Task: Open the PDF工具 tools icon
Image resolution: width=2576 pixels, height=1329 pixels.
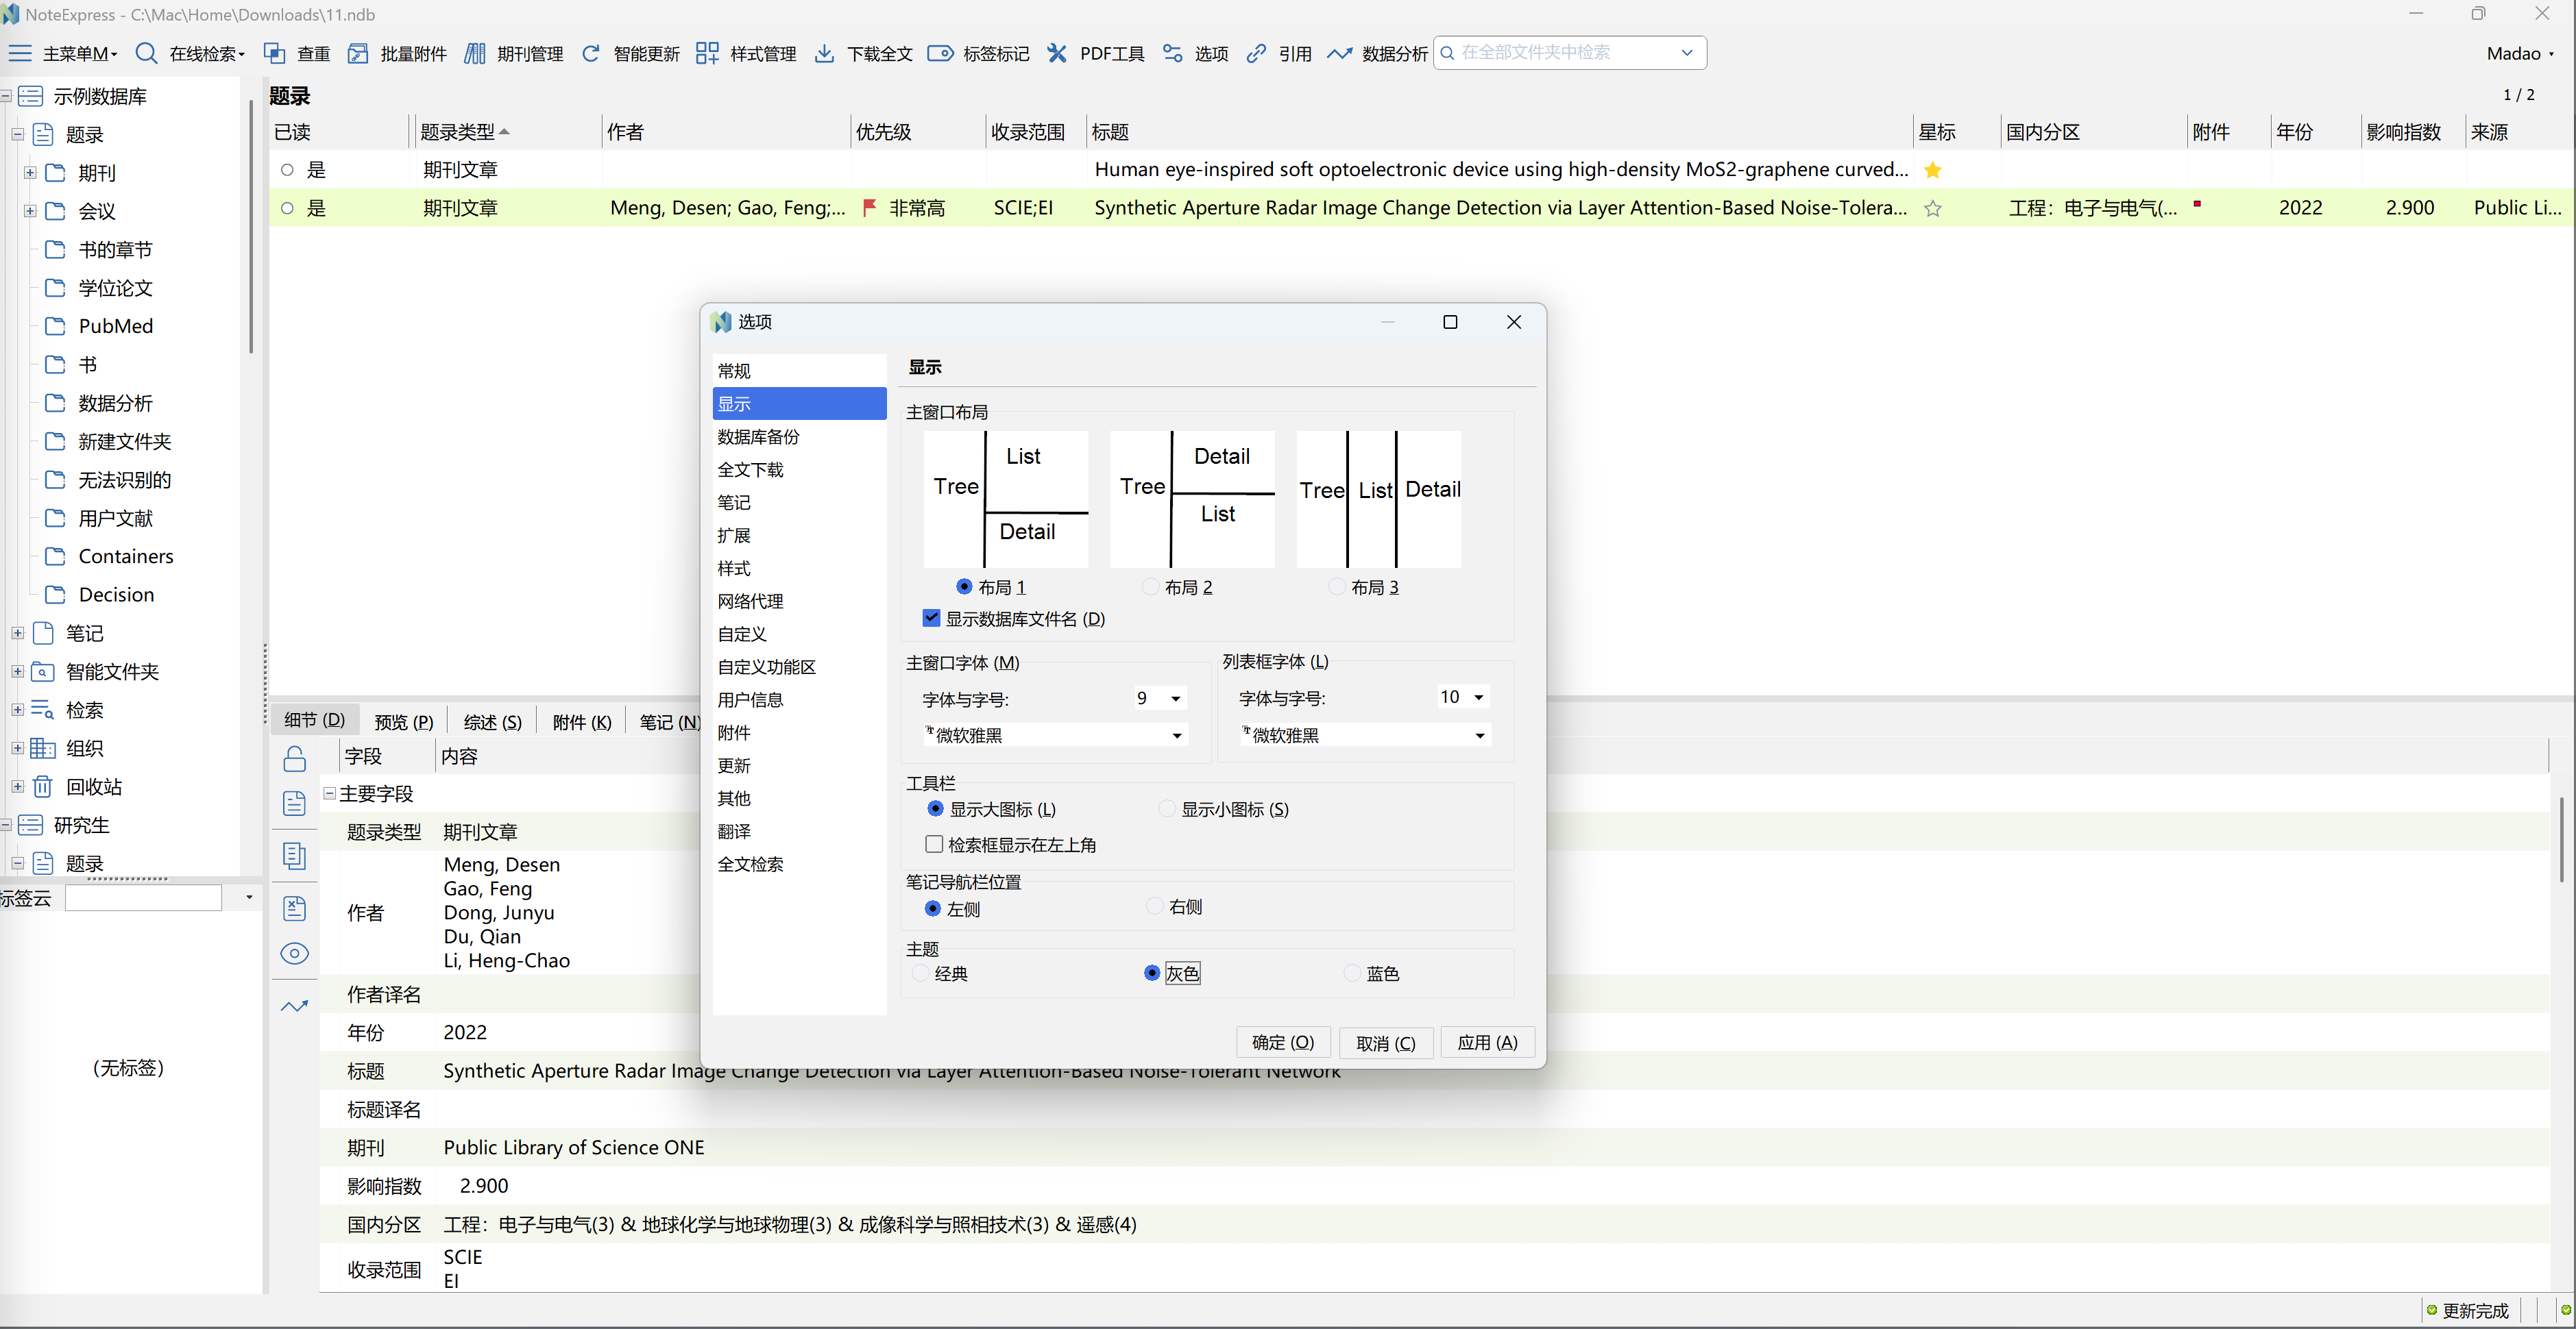Action: tap(1057, 53)
